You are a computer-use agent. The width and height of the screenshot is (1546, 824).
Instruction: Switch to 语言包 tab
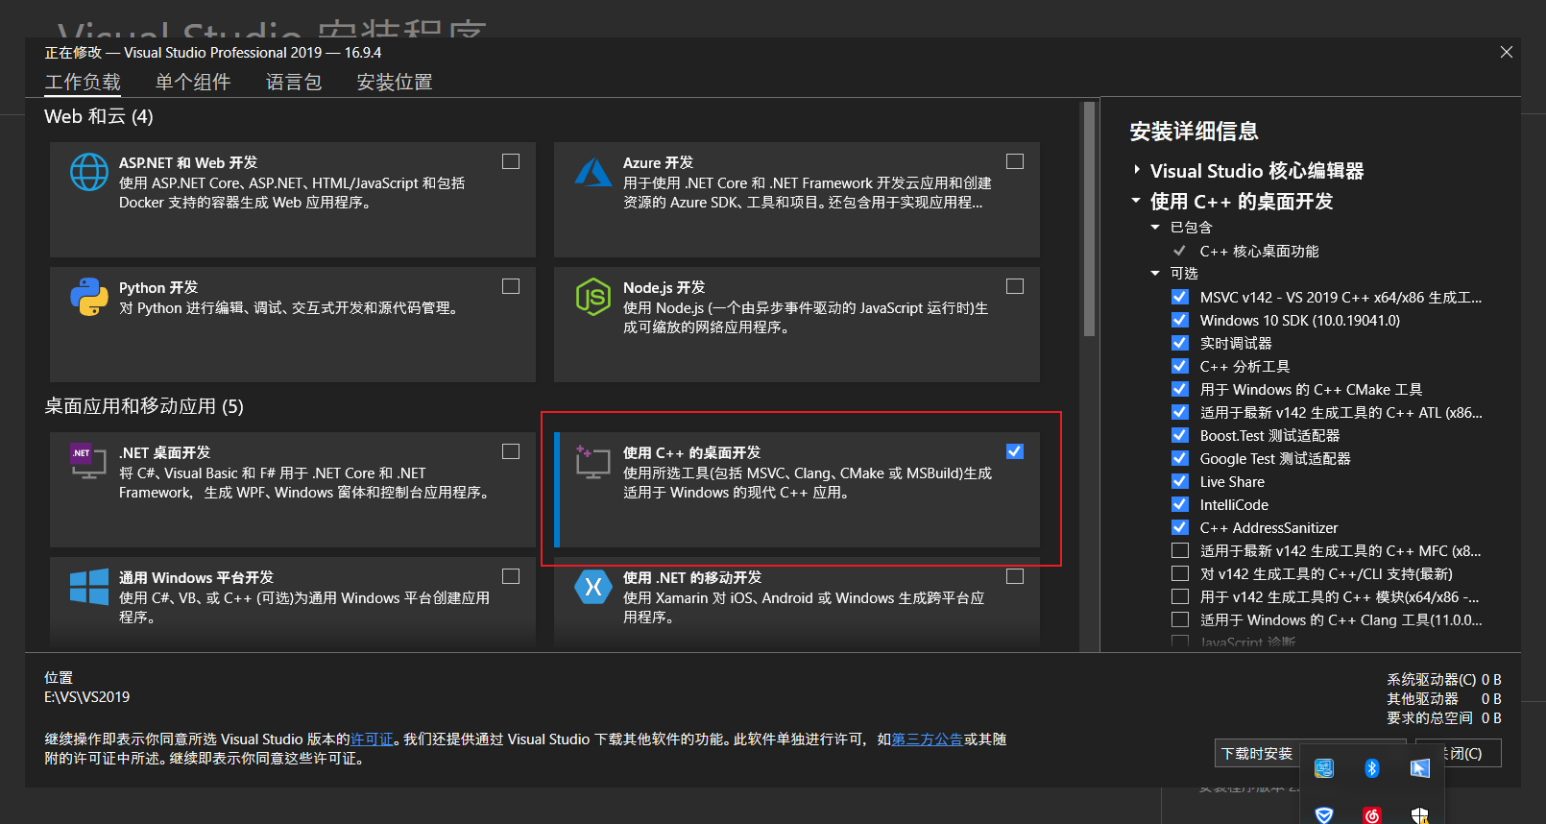tap(294, 82)
